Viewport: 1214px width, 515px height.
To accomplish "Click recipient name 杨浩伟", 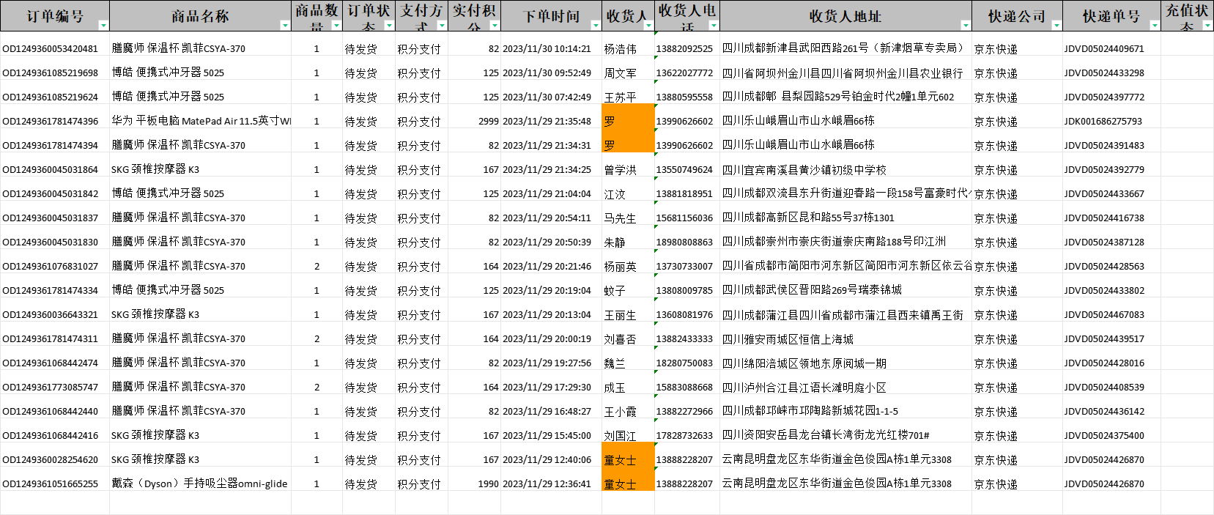I will tap(620, 49).
